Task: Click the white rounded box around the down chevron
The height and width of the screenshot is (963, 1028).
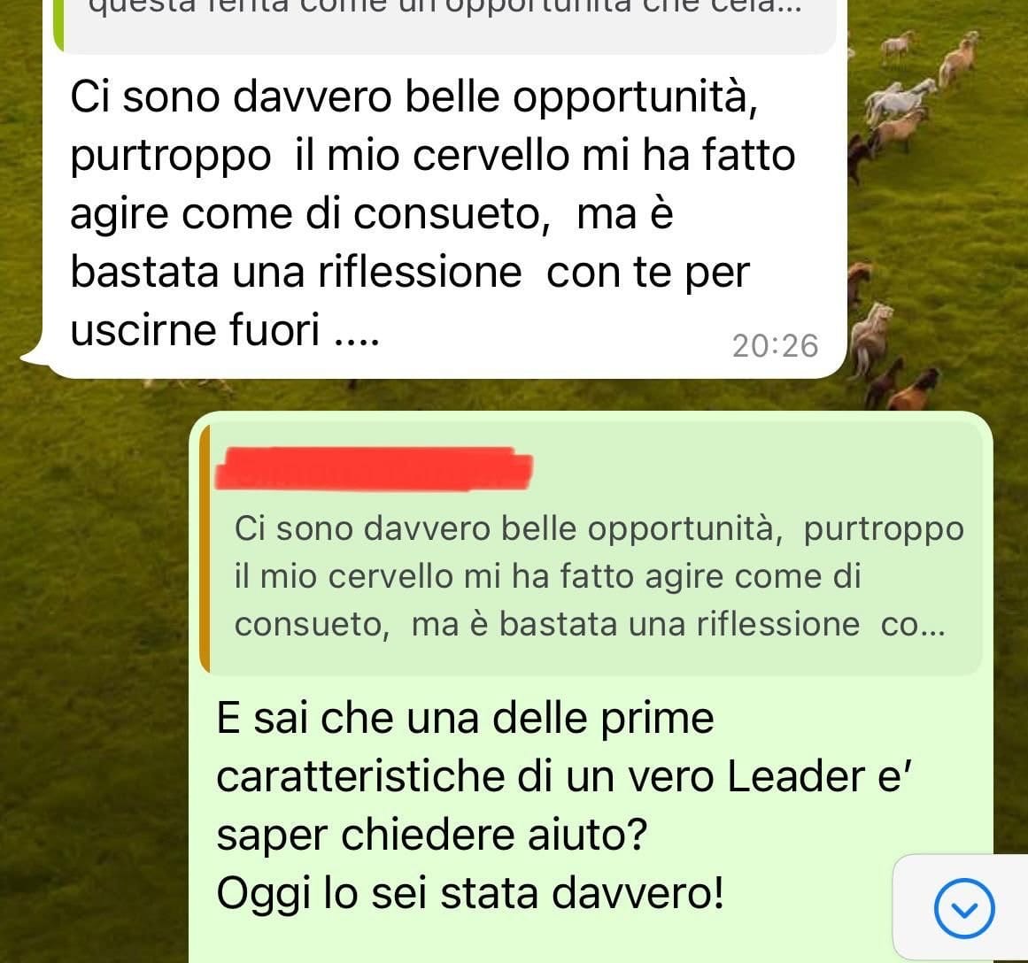Action: [961, 909]
